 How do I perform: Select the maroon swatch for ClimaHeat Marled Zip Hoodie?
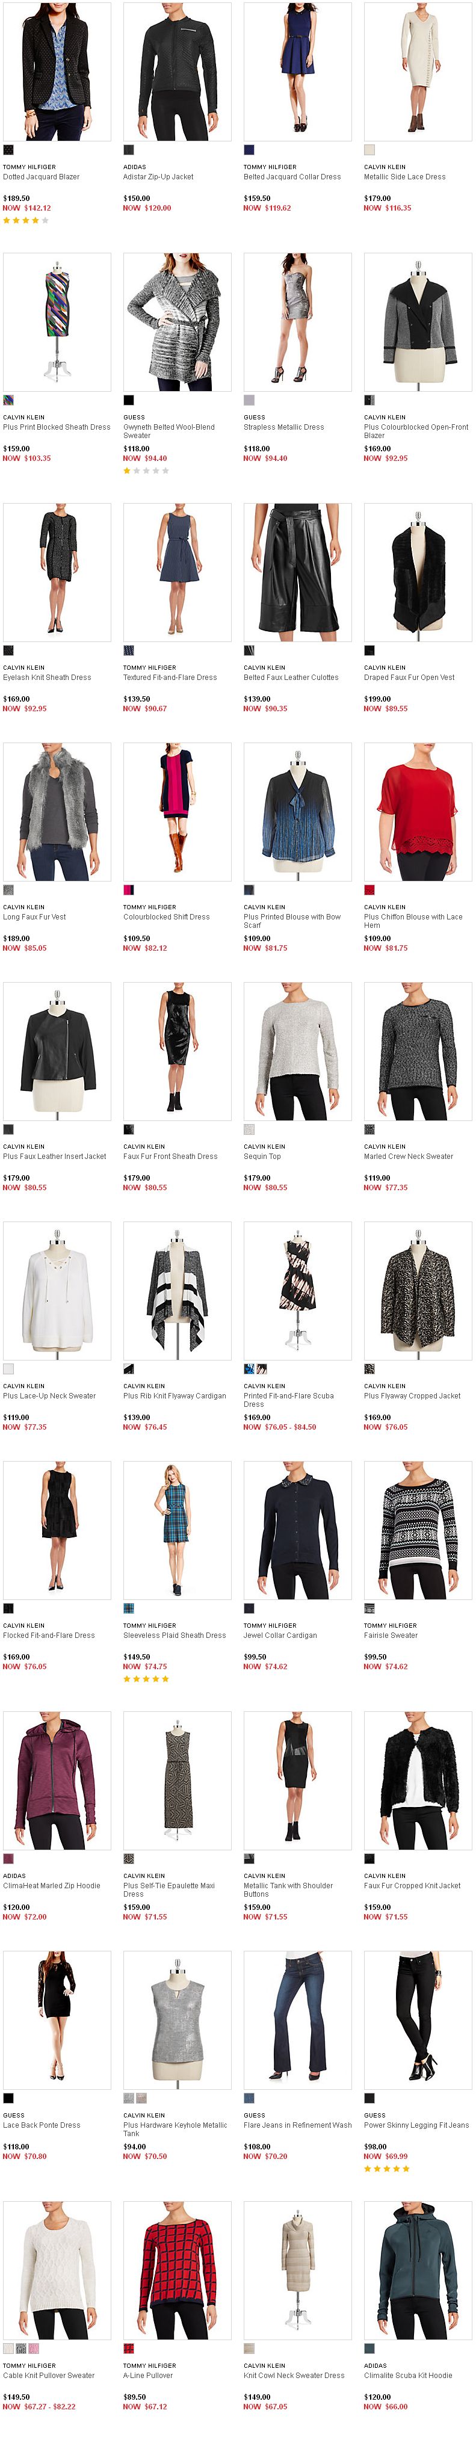[8, 1859]
